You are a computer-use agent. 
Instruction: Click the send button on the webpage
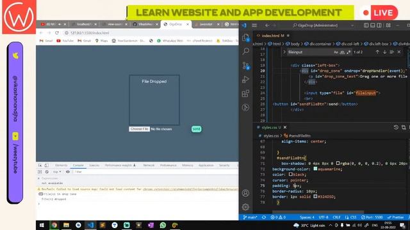tap(197, 129)
